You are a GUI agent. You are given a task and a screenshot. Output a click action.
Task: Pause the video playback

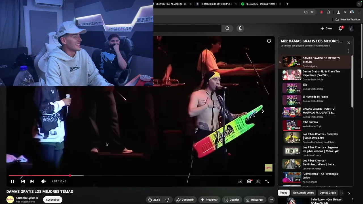(12, 181)
